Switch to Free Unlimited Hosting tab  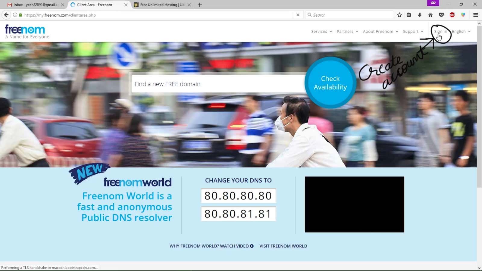[x=162, y=5]
